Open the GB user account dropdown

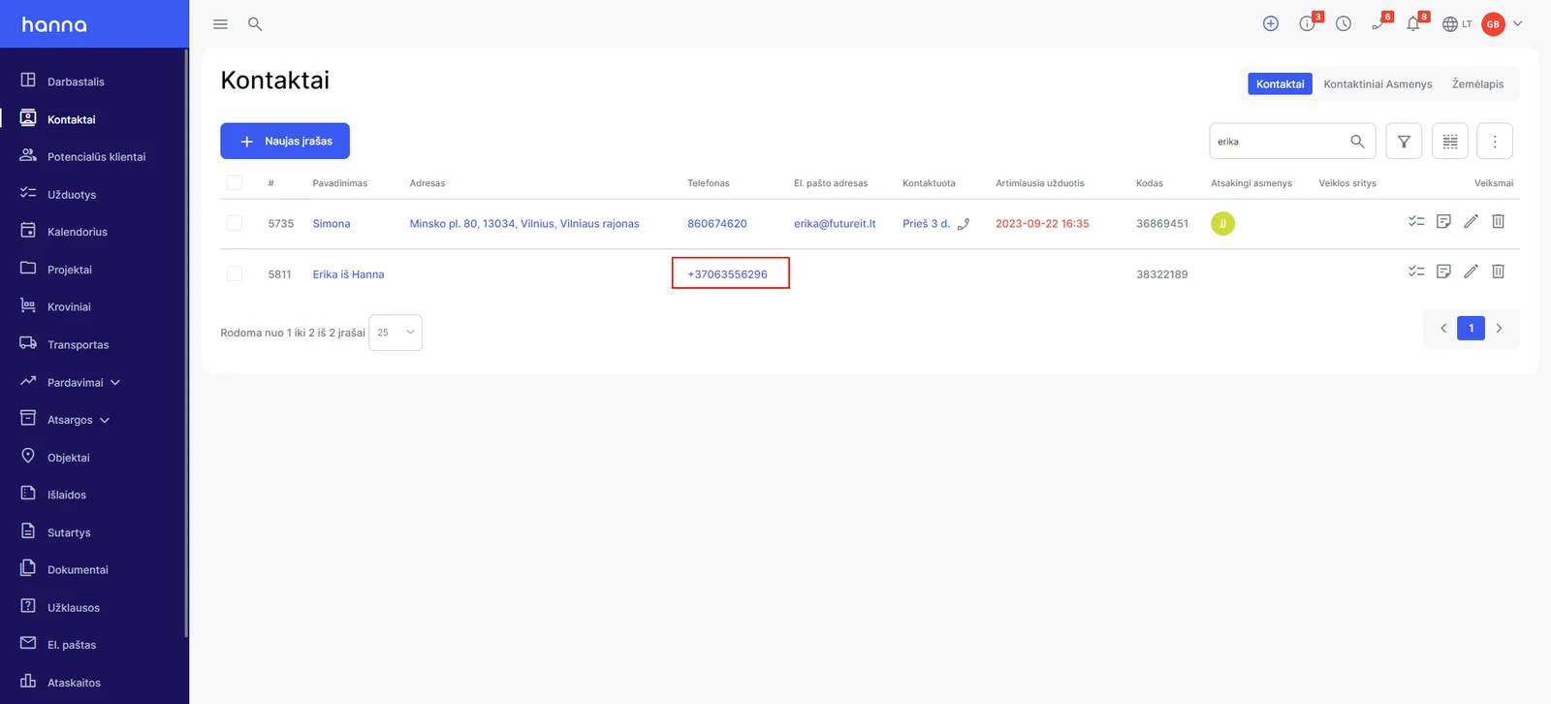(x=1503, y=24)
